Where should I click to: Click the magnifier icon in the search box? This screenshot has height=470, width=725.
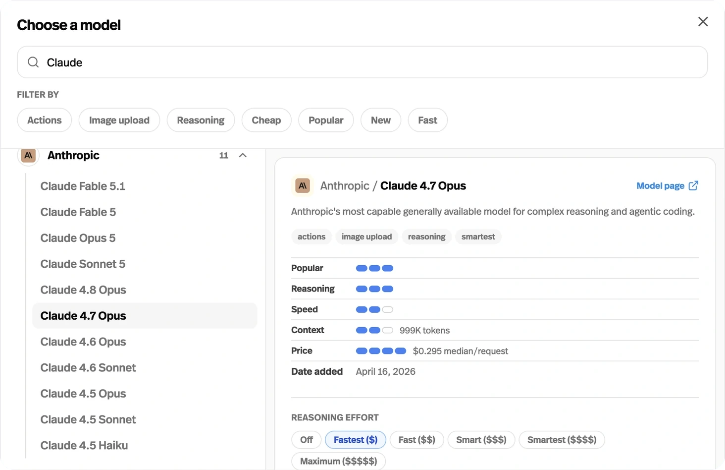coord(33,62)
